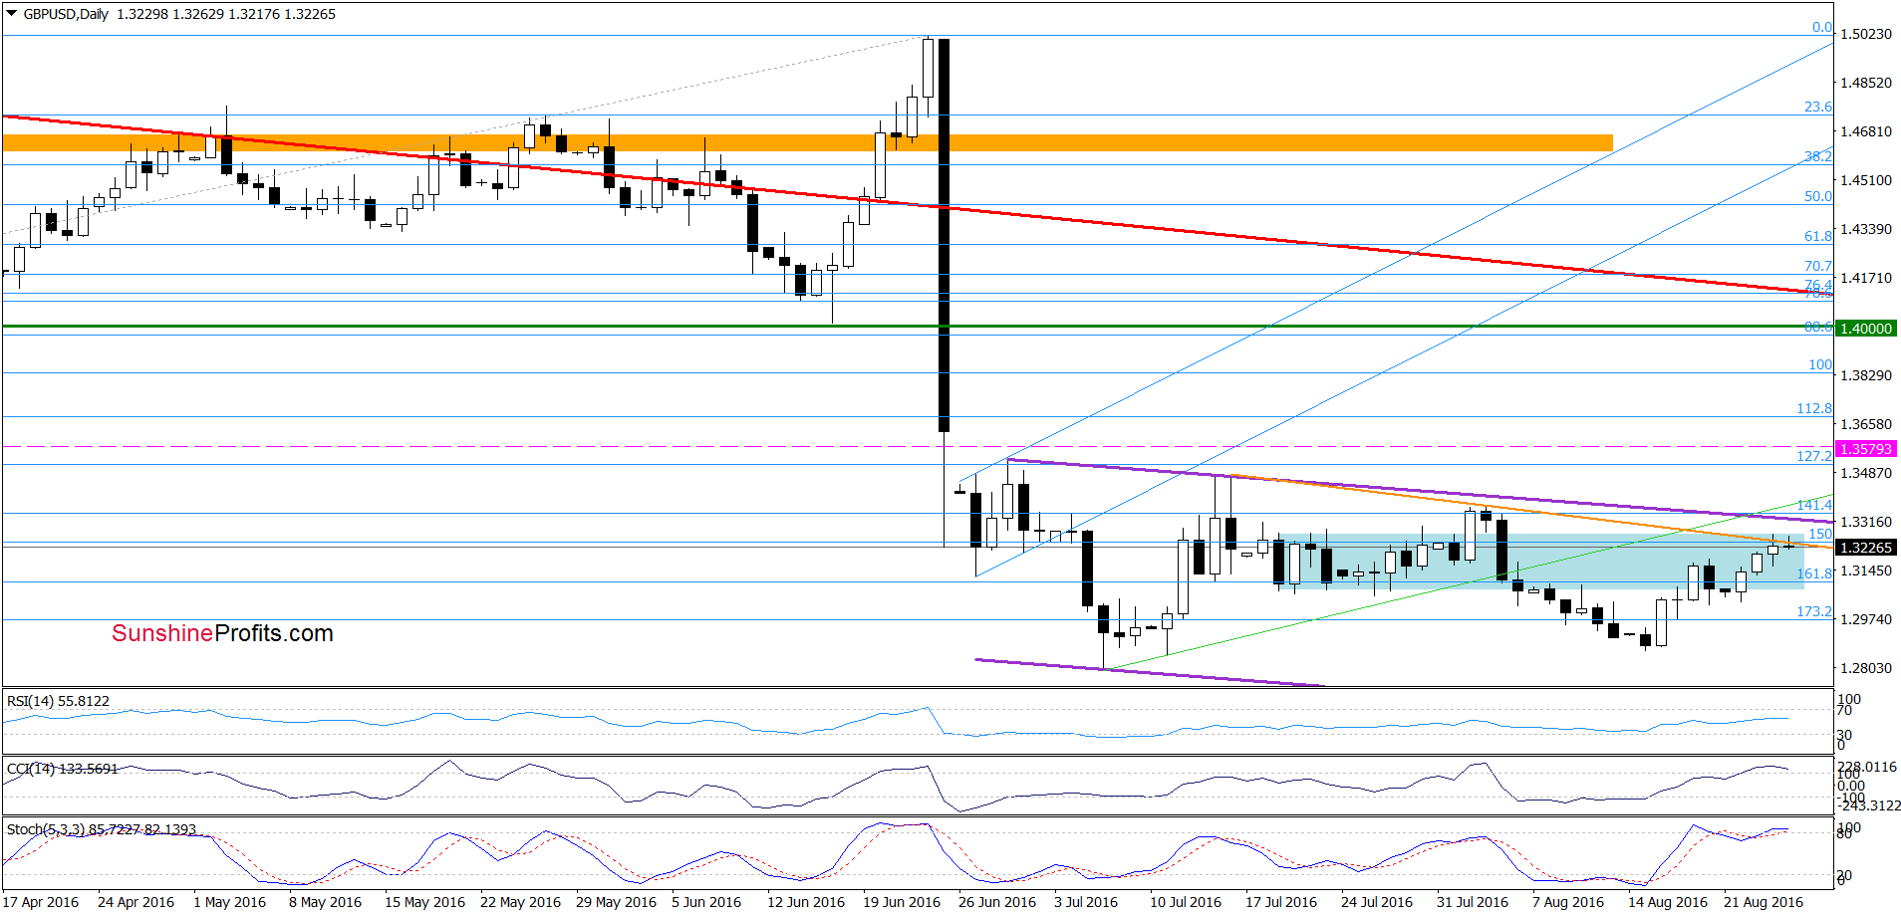Click the 8 May 2016 date label

[x=326, y=902]
